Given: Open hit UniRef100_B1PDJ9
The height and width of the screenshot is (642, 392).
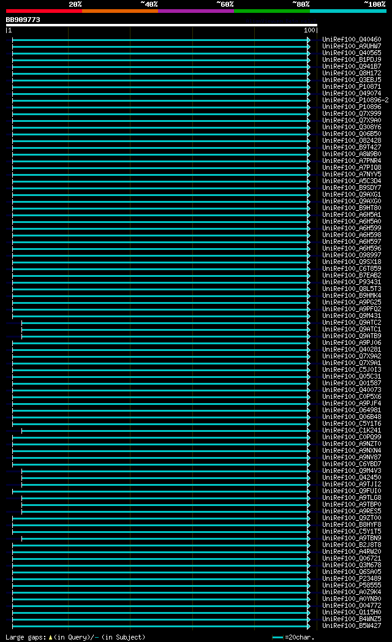Looking at the screenshot, I should pos(352,60).
